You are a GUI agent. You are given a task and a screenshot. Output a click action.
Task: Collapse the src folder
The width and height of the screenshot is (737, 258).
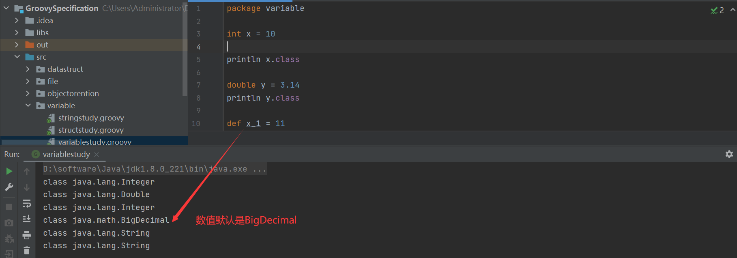pos(17,57)
